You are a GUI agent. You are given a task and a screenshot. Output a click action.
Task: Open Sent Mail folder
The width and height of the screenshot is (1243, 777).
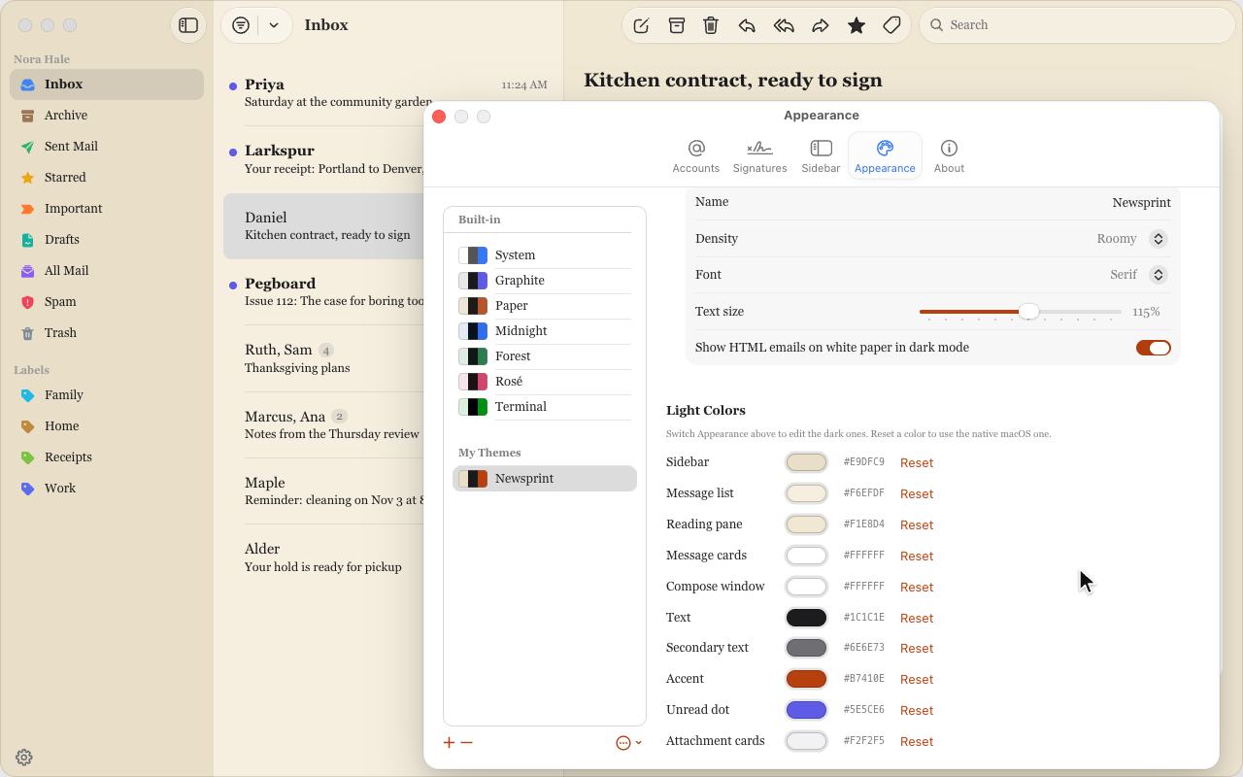tap(107, 147)
